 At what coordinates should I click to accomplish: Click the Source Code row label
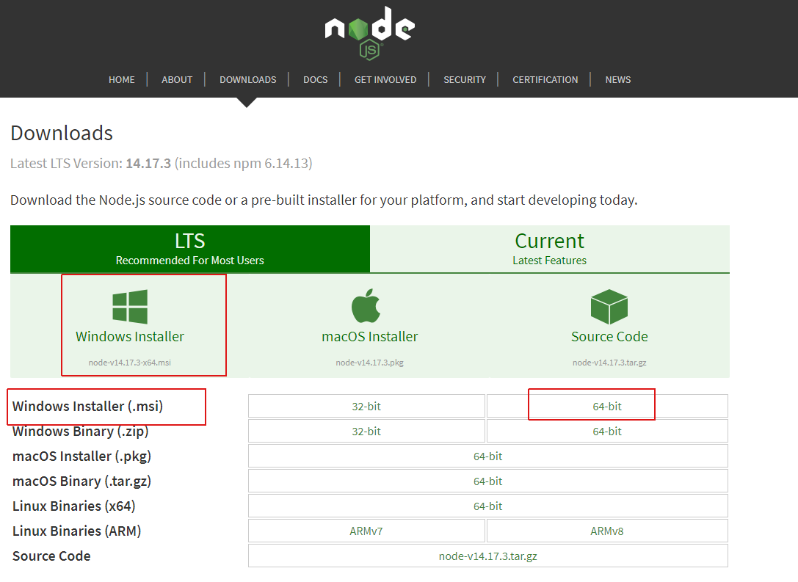point(51,556)
